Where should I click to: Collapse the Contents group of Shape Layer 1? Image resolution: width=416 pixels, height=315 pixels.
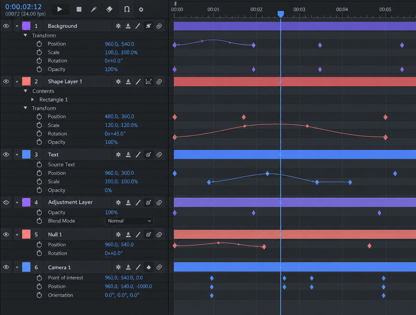pos(25,91)
